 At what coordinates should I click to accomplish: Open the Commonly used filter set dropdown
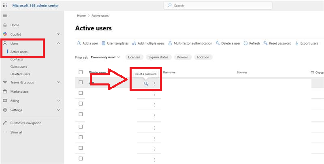(105, 57)
